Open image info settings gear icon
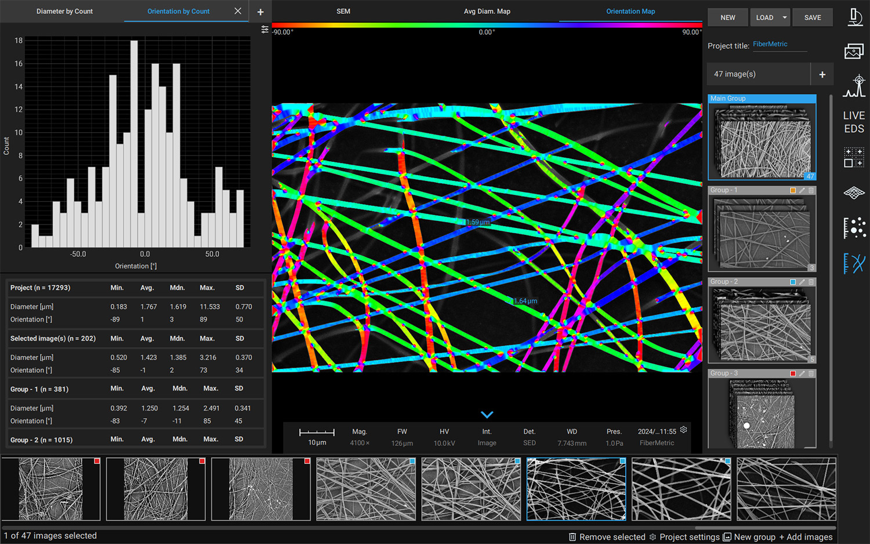870x544 pixels. pyautogui.click(x=684, y=430)
